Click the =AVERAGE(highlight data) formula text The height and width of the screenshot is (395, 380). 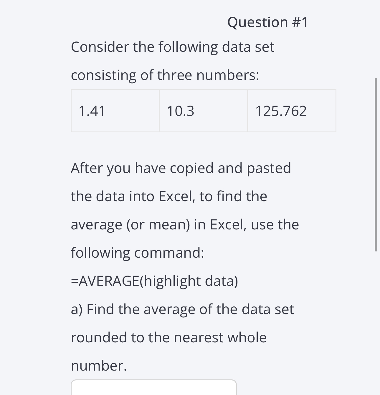pos(155,281)
